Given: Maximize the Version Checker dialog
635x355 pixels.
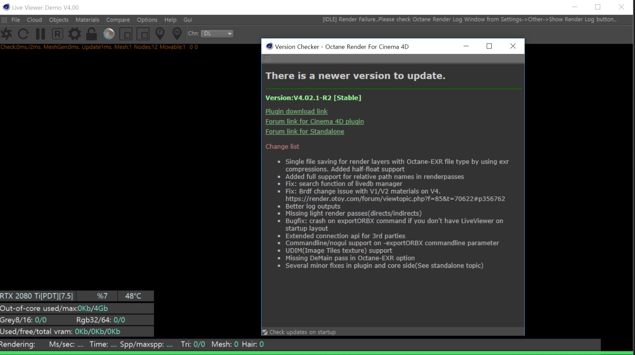Looking at the screenshot, I should click(x=489, y=46).
